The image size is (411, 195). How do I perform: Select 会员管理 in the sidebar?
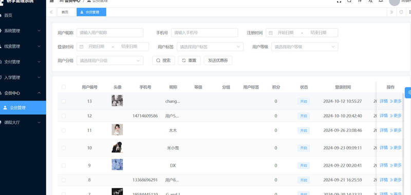(23, 108)
